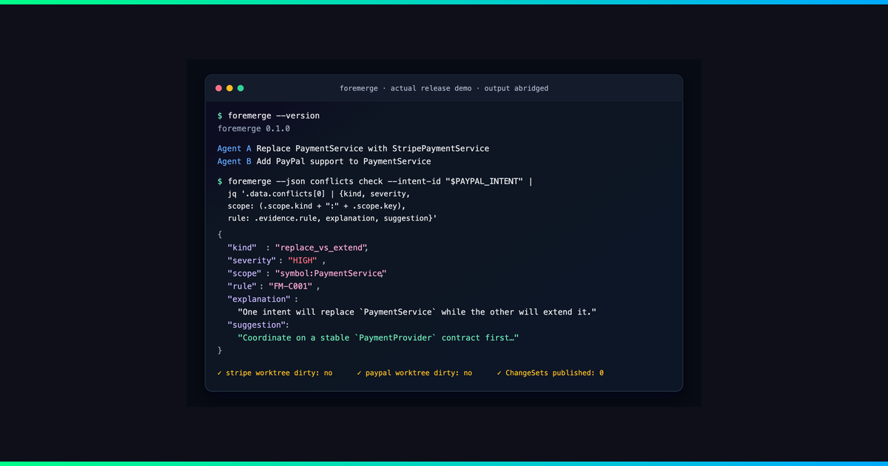Viewport: 888px width, 466px height.
Task: Click the red close dot
Action: 218,88
